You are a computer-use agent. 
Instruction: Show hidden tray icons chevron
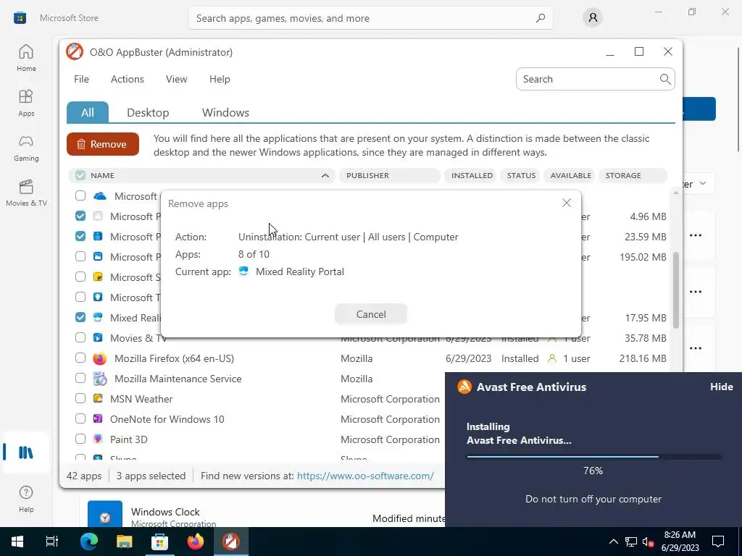coord(613,542)
